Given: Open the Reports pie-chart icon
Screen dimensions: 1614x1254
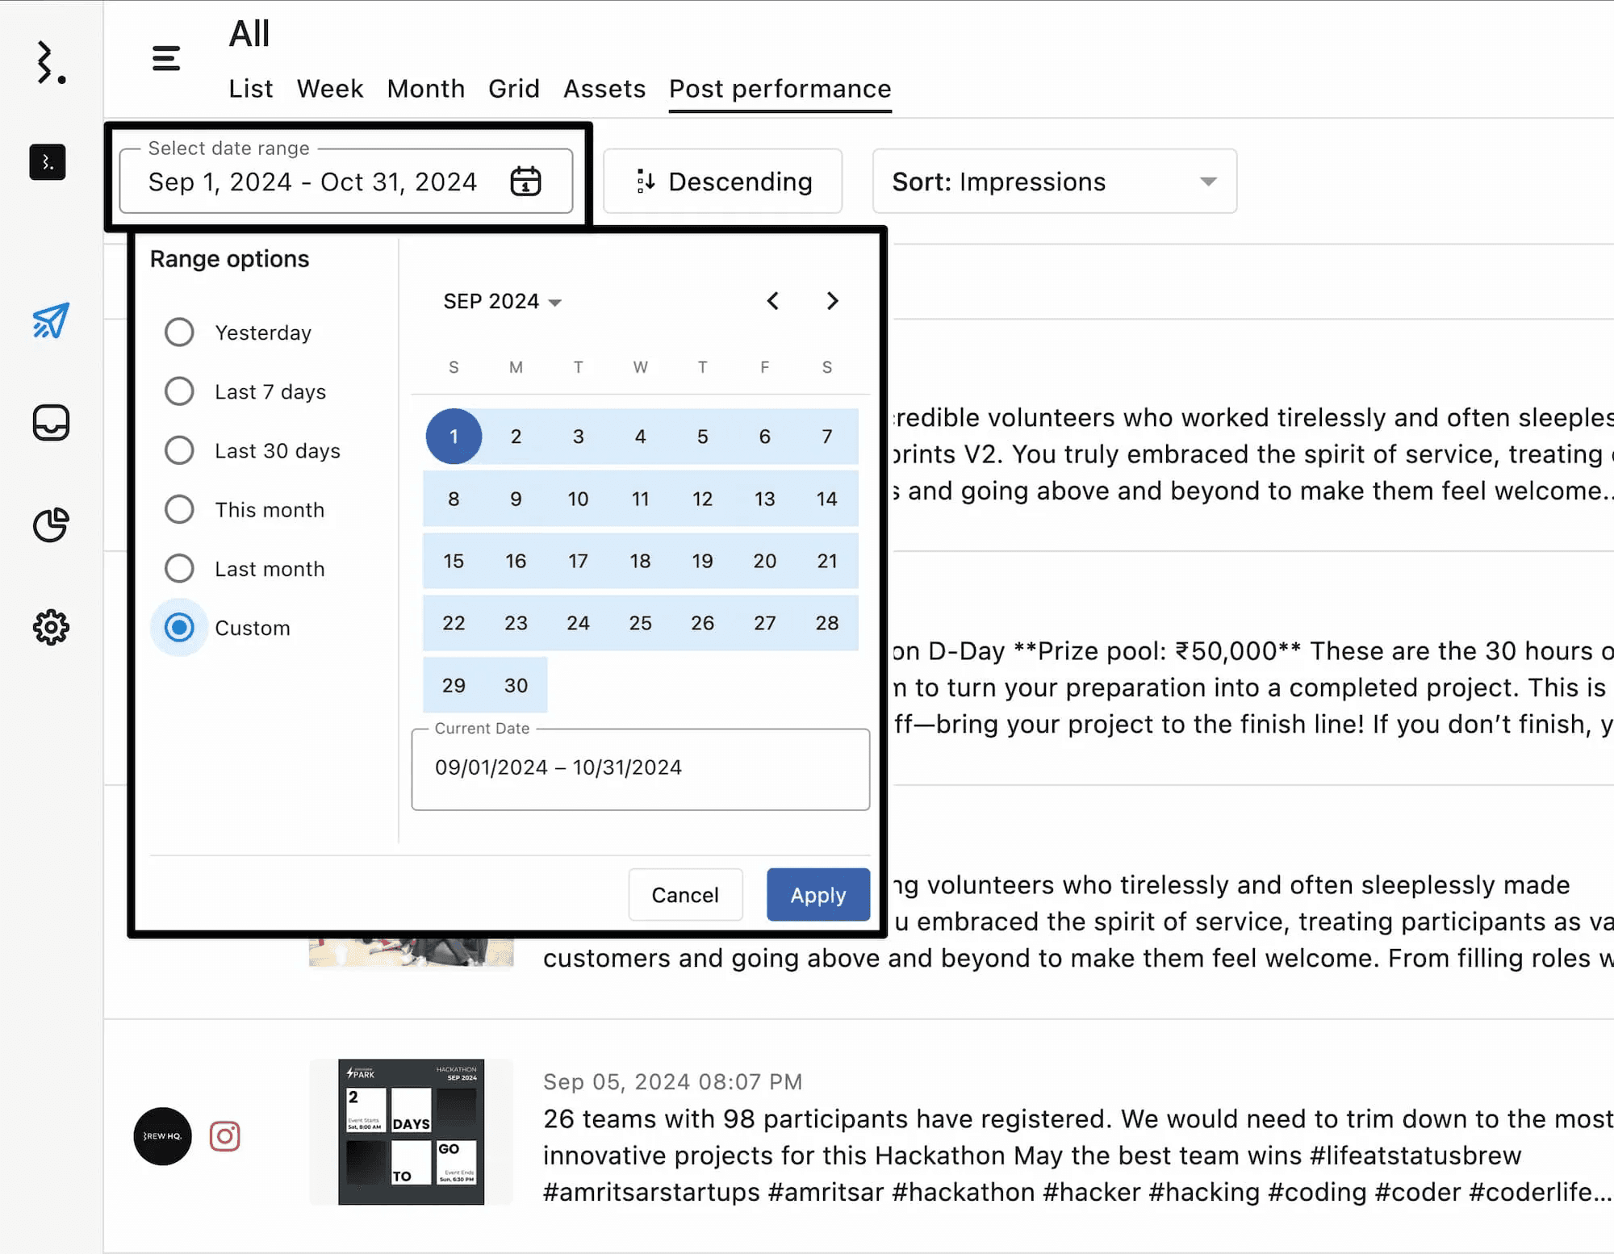Looking at the screenshot, I should [x=51, y=525].
